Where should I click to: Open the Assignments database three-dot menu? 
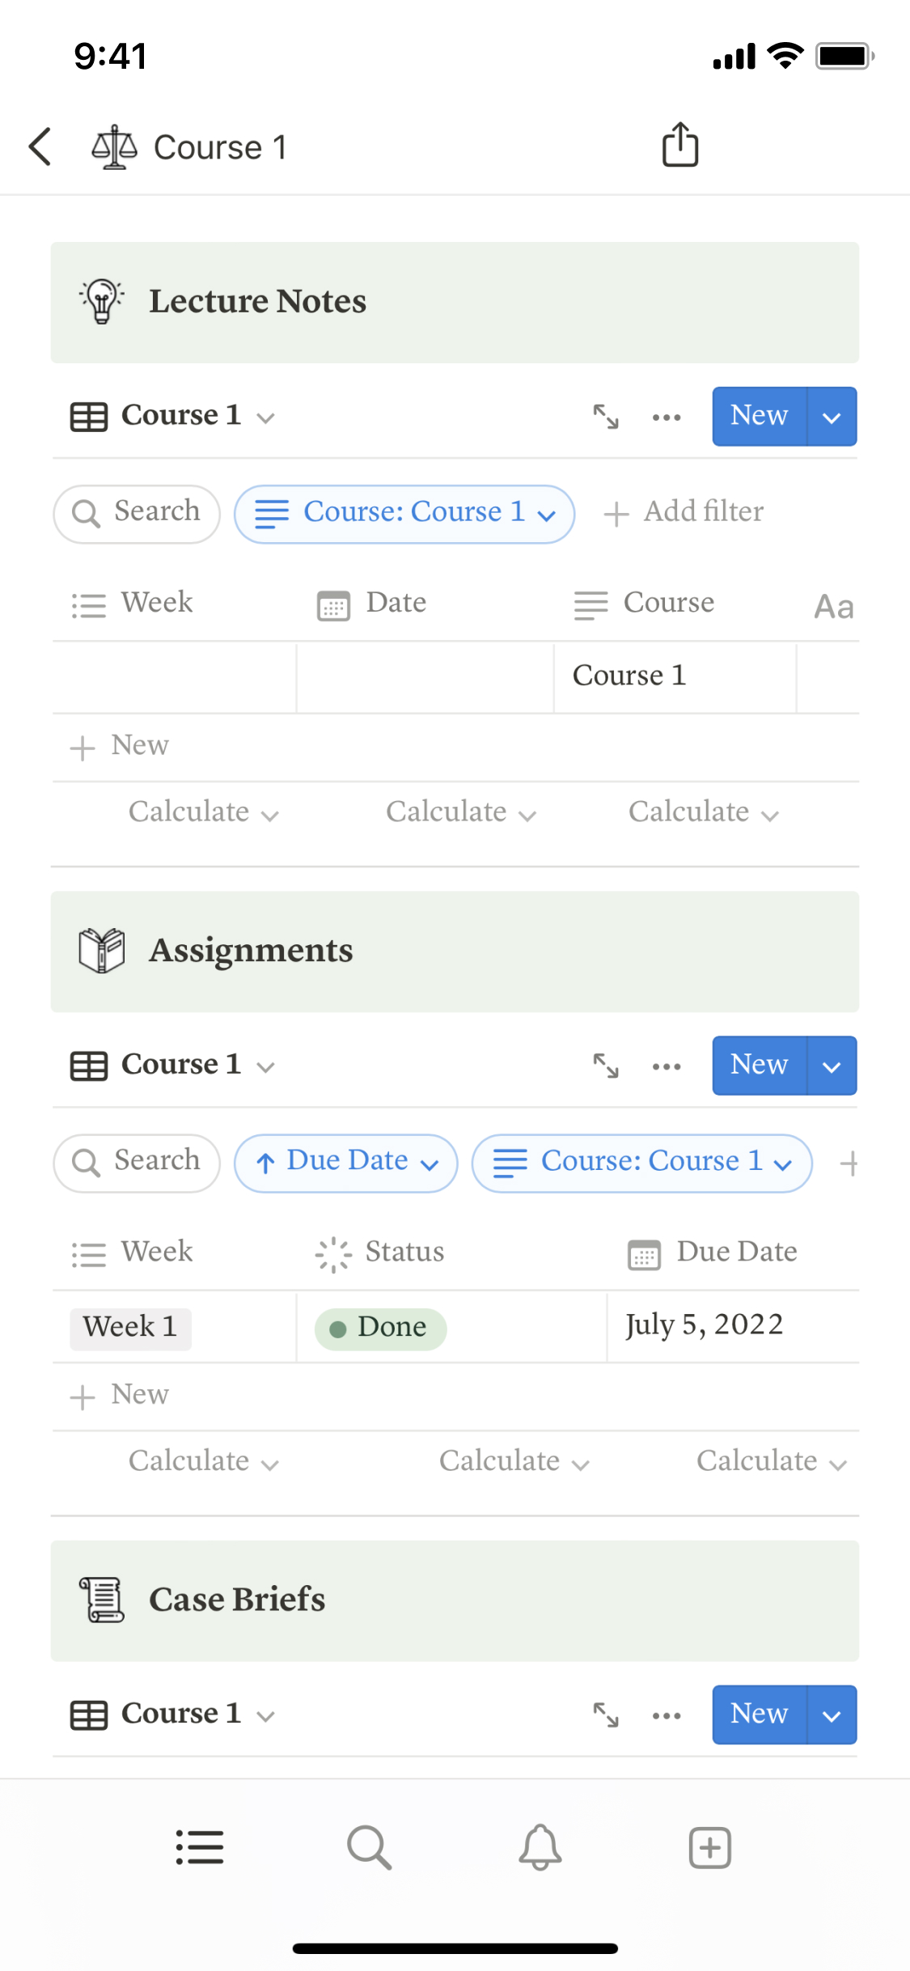(x=667, y=1066)
